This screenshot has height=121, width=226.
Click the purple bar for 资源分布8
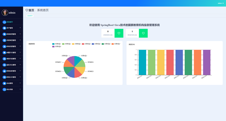click(207, 62)
